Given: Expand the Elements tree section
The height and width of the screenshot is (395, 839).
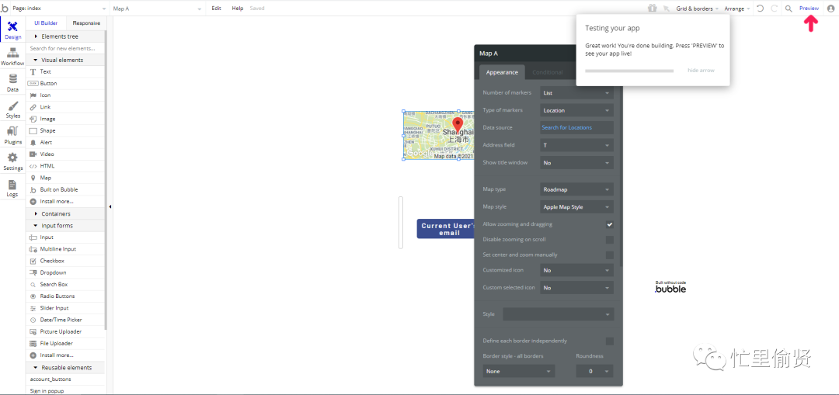Looking at the screenshot, I should click(x=66, y=36).
